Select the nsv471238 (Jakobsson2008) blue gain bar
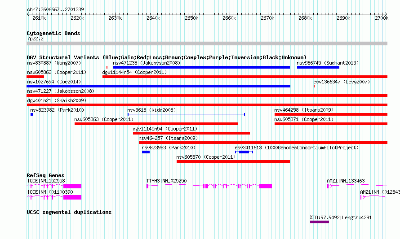The height and width of the screenshot is (239, 400). (201, 67)
